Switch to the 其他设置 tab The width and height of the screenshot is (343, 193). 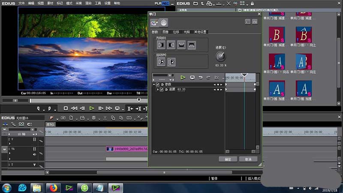click(x=200, y=32)
